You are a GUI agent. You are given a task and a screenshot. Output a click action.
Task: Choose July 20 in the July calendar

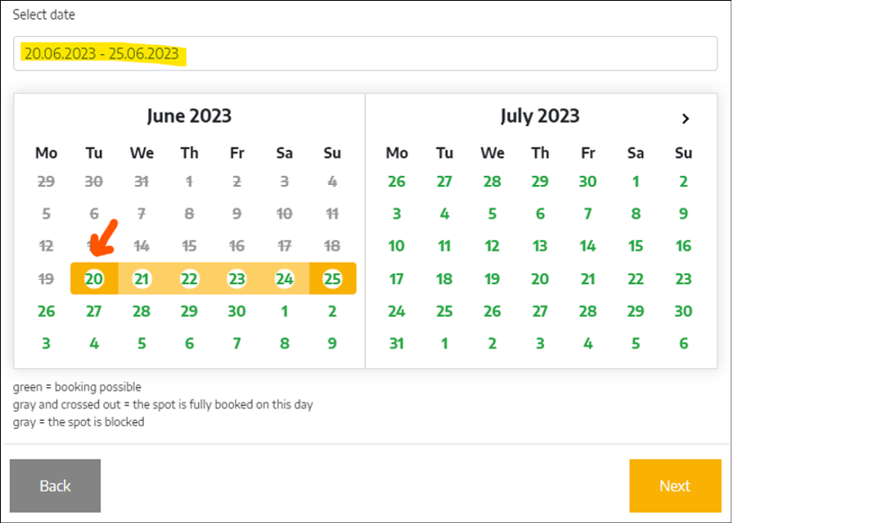[540, 278]
